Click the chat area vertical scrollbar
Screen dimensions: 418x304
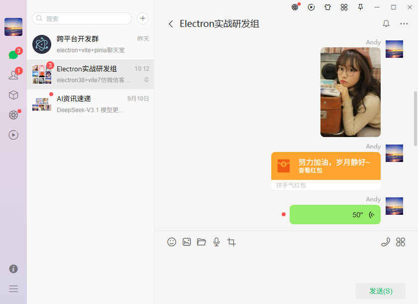coord(415,119)
